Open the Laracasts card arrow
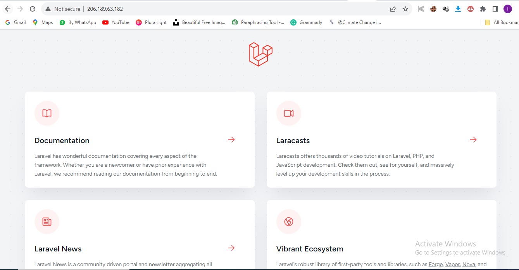This screenshot has width=519, height=270. (473, 140)
